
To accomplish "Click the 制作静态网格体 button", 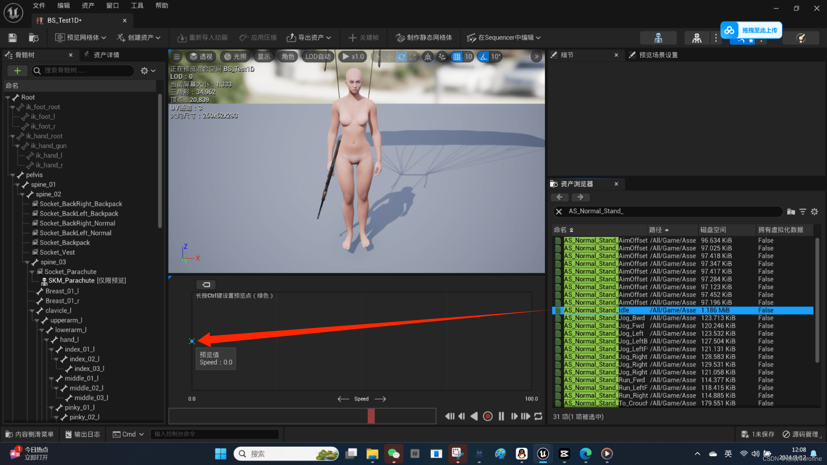I will point(424,38).
